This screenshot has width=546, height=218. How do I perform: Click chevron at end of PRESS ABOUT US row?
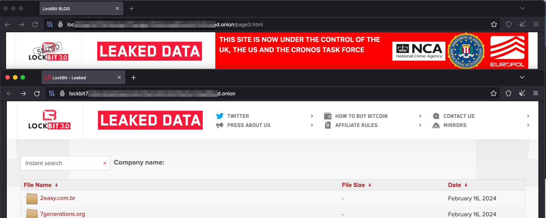tap(312, 125)
